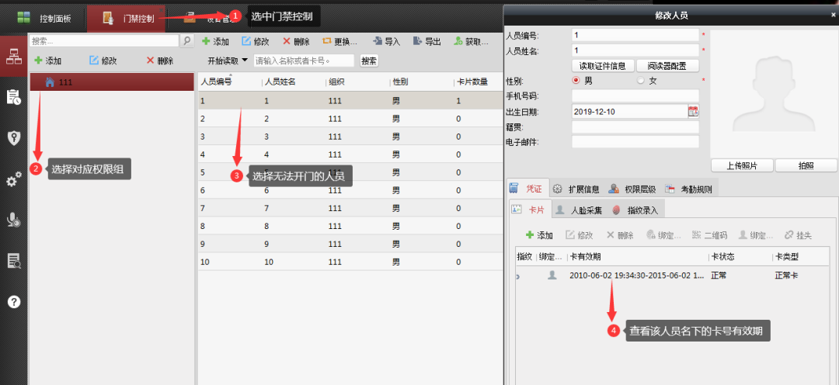The height and width of the screenshot is (385, 839).
Task: Click the 手机号码 input field
Action: tap(635, 95)
